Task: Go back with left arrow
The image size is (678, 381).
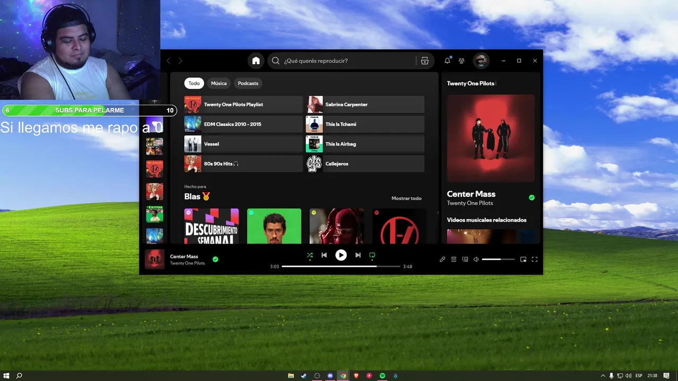Action: tap(169, 61)
